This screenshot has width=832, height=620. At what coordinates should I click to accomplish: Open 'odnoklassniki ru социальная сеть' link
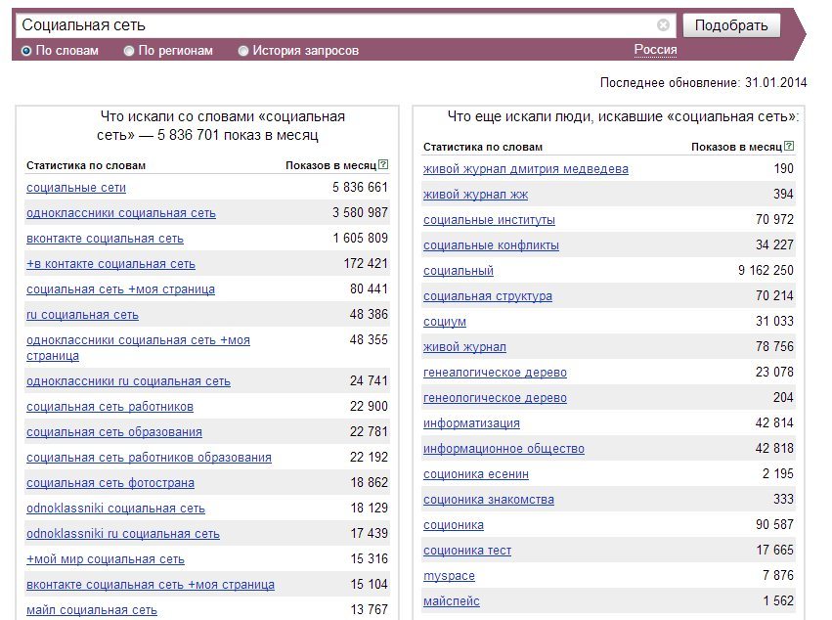(x=123, y=534)
